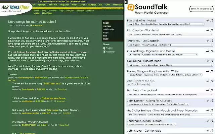This screenshot has width=215, height=134.
Task: Open the Naked as We Came link
Action: (x=53, y=98)
